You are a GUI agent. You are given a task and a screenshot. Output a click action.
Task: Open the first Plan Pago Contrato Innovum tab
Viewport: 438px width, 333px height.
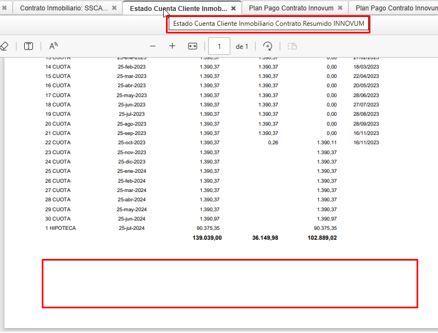[291, 8]
